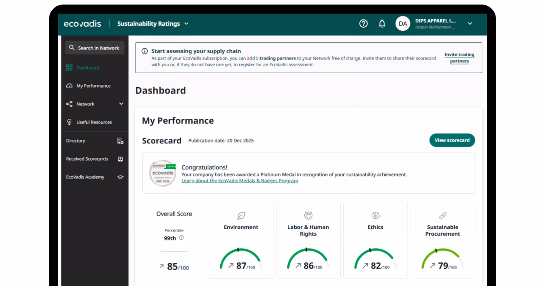Click 'Publication date: 20 Dec 2025' text
Screen dimensions: 545x286
[221, 141]
